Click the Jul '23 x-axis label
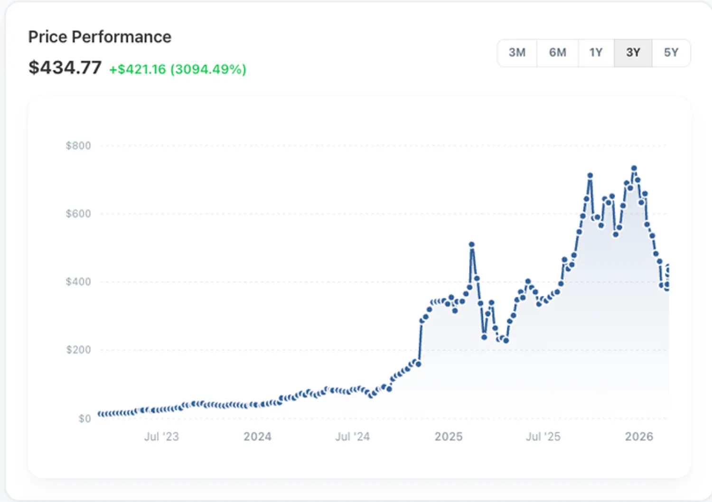Viewport: 712px width, 502px height. 161,437
